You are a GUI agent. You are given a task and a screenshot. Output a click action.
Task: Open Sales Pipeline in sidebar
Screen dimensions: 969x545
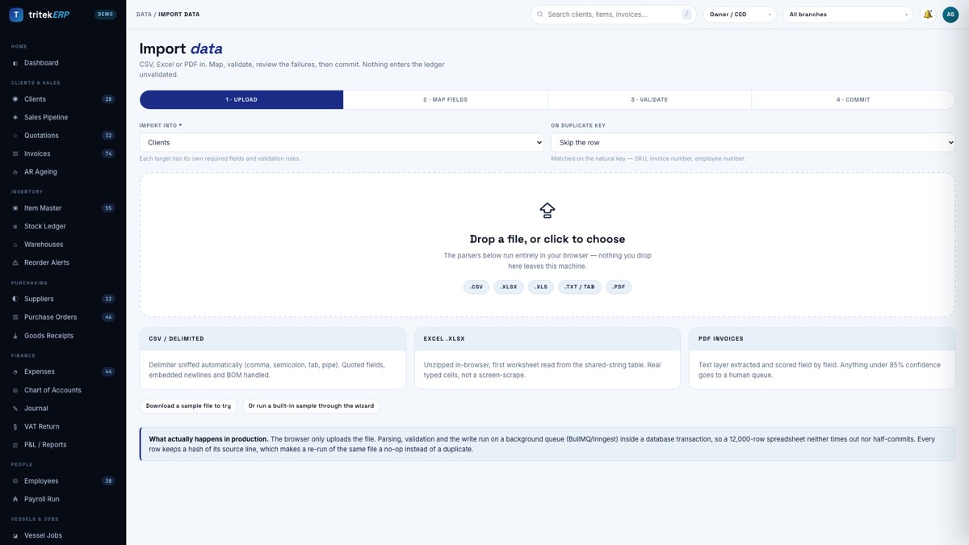pos(63,117)
